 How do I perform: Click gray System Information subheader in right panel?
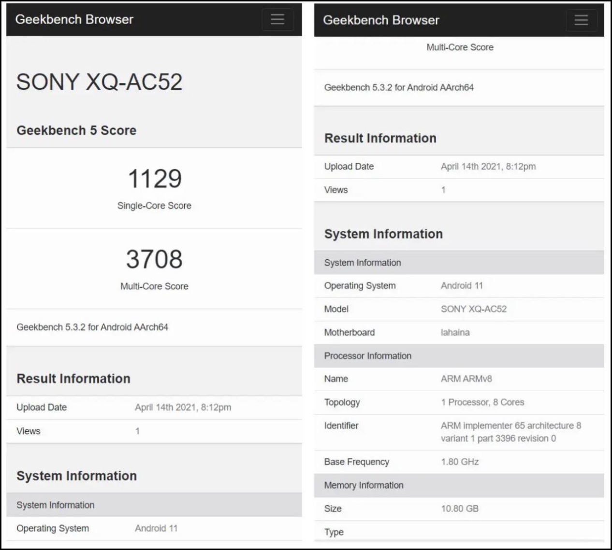pyautogui.click(x=363, y=263)
